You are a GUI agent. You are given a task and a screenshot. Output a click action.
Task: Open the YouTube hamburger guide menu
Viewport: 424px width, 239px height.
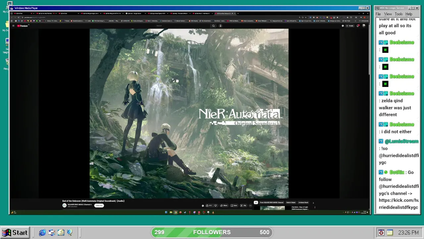coord(13,26)
